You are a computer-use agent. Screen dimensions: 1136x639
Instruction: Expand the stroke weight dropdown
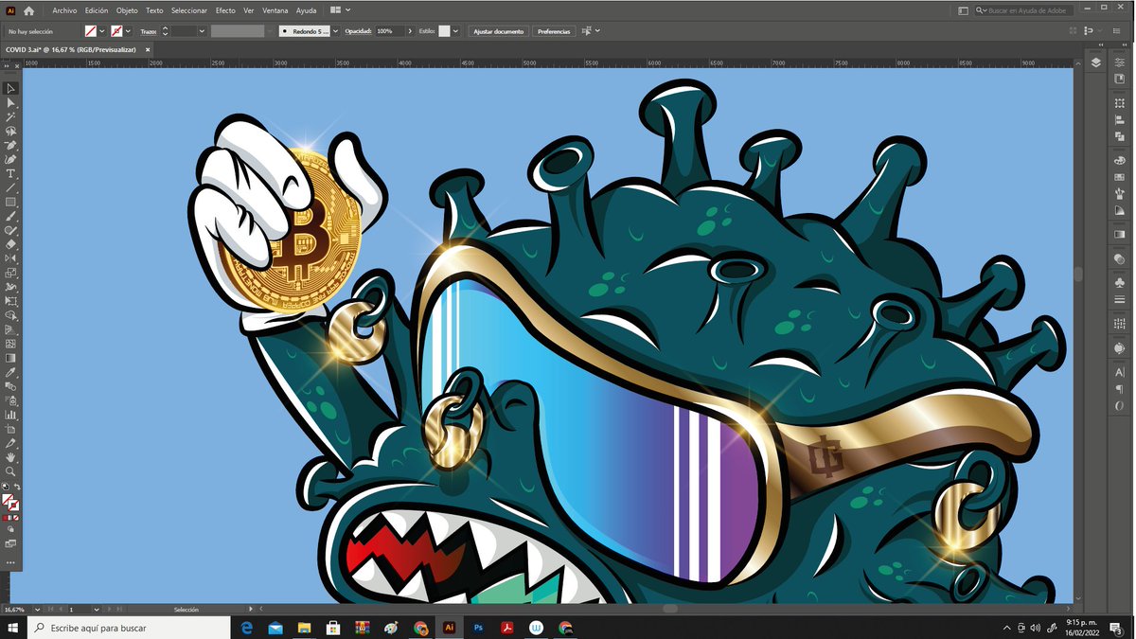[x=202, y=31]
